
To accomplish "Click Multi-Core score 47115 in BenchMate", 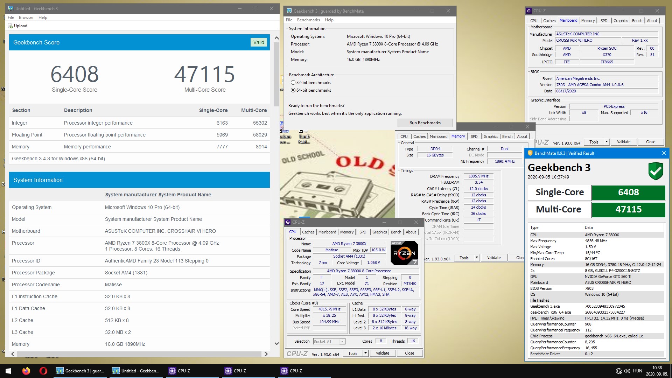I will pos(628,209).
